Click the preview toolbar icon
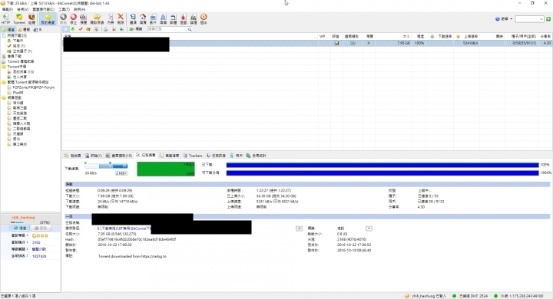The image size is (553, 299). tap(83, 18)
